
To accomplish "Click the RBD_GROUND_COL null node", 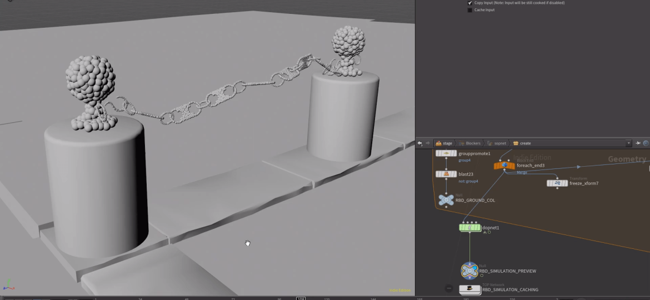I will pyautogui.click(x=446, y=200).
